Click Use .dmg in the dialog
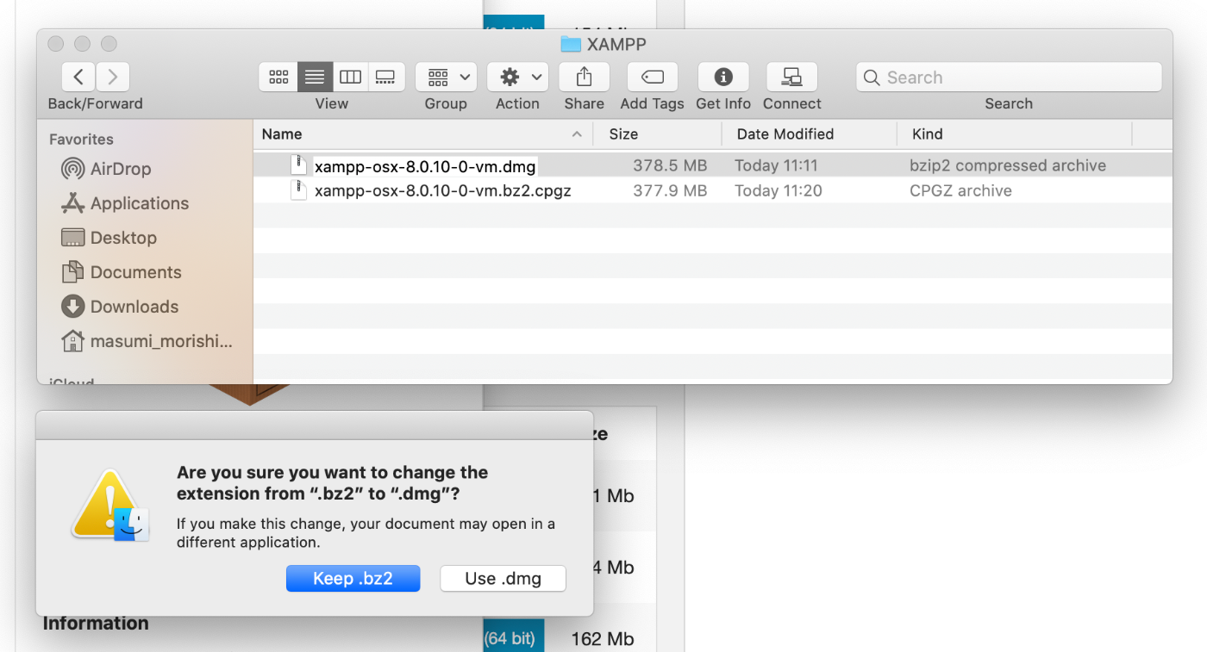 pos(503,579)
